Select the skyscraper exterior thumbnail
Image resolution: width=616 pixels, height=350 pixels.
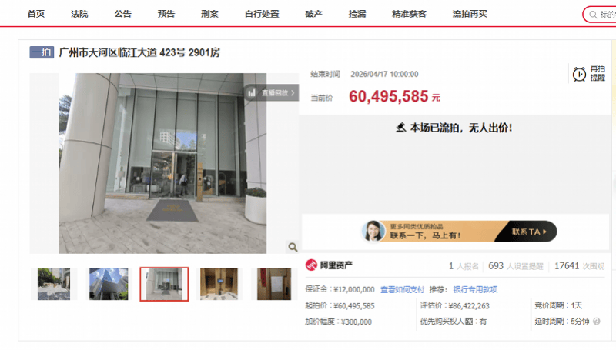click(x=109, y=284)
